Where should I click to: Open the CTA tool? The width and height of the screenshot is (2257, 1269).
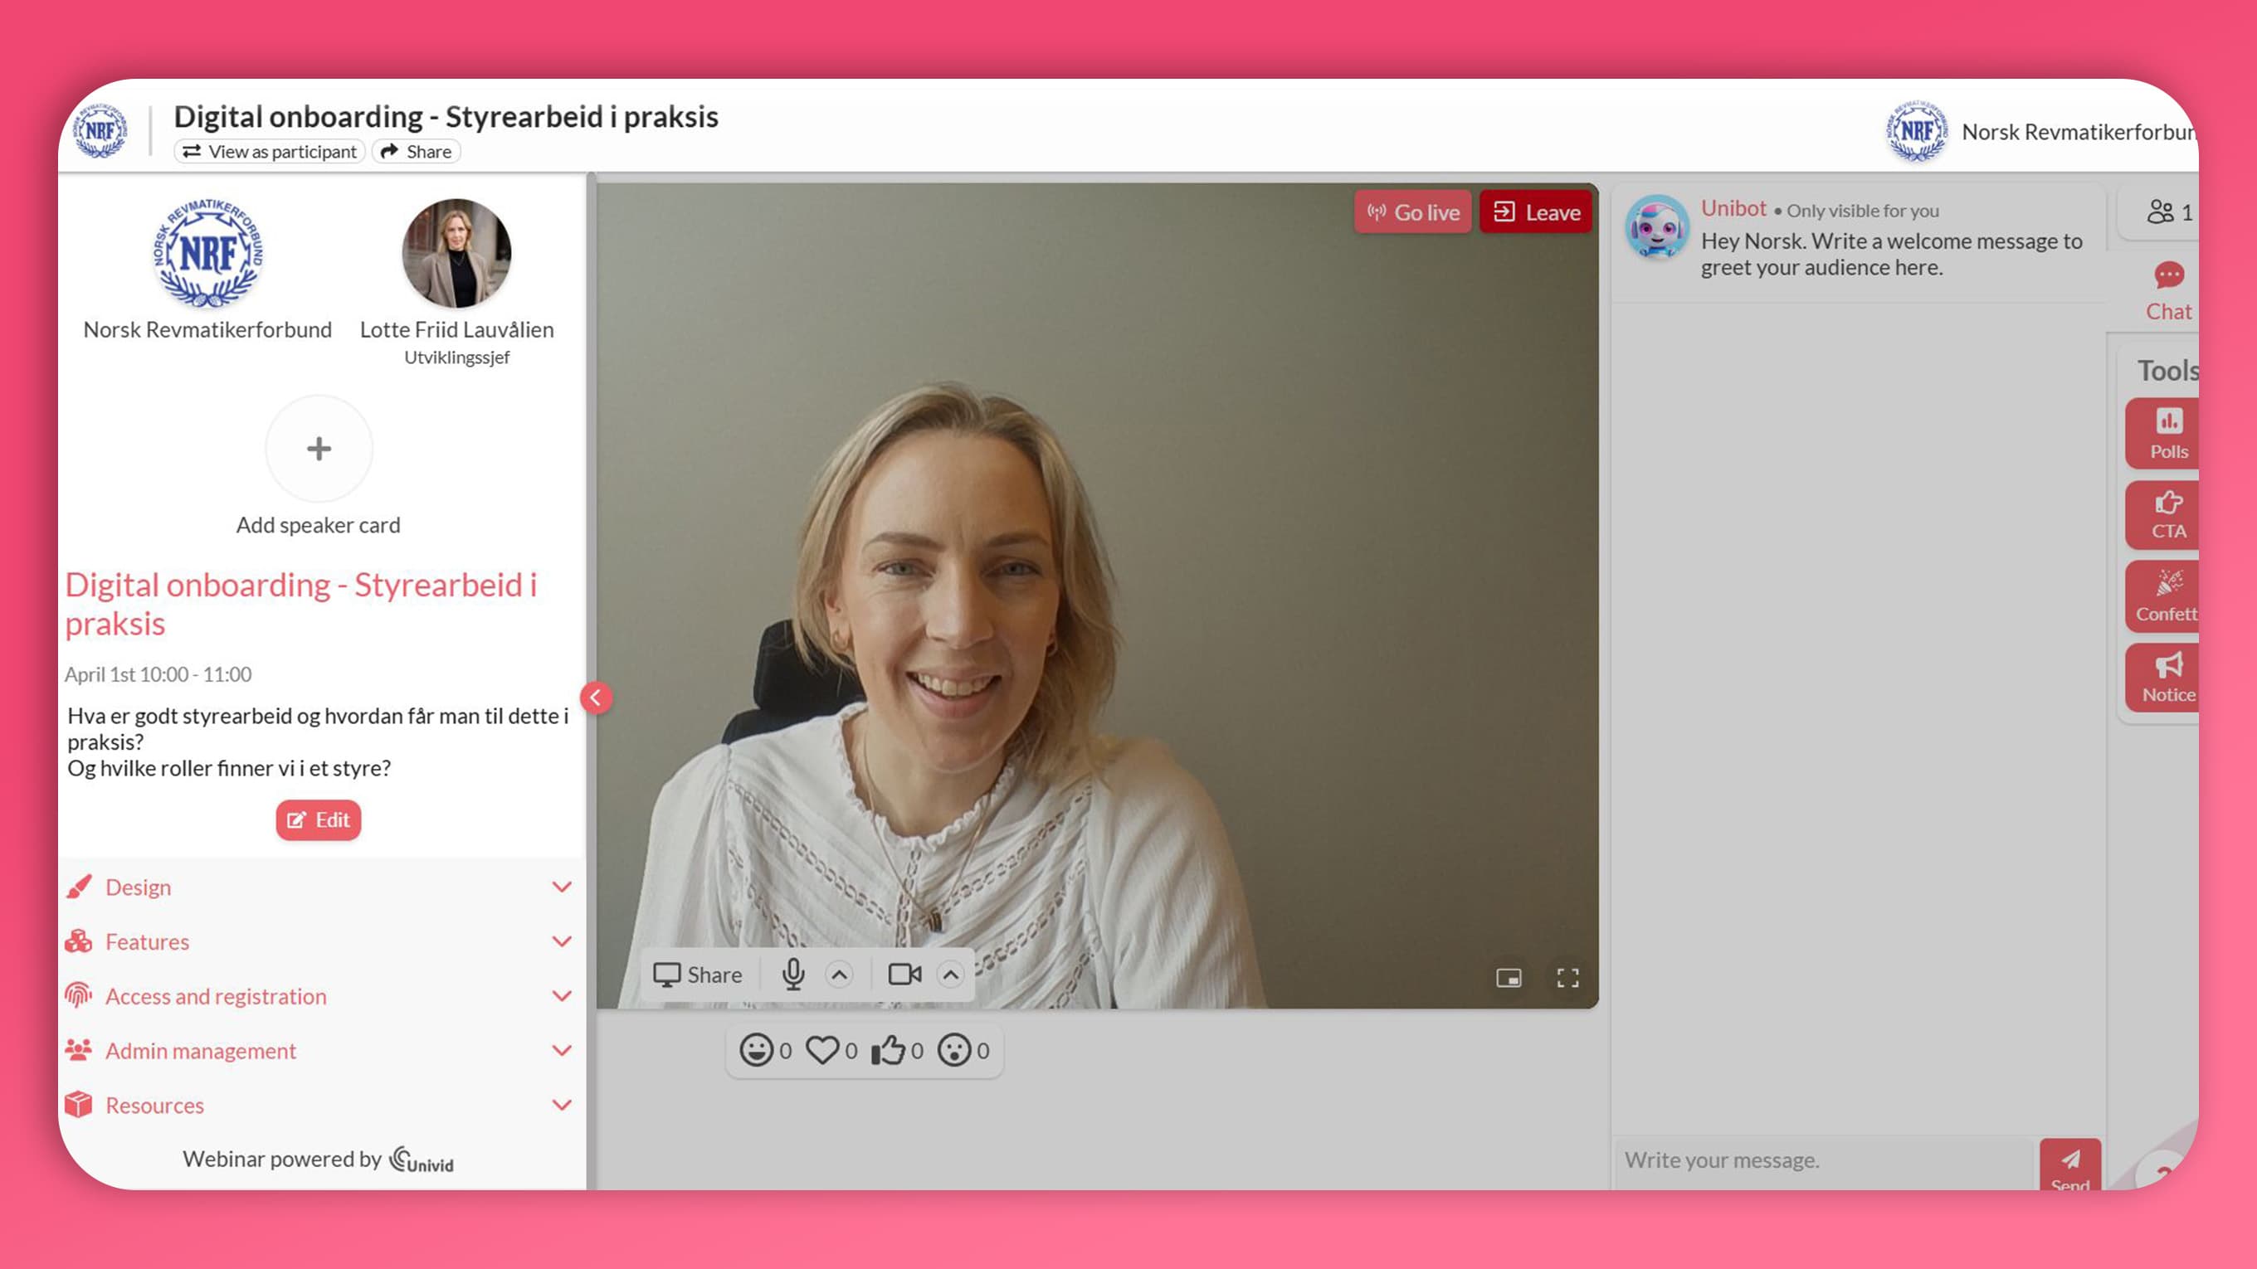point(2167,515)
